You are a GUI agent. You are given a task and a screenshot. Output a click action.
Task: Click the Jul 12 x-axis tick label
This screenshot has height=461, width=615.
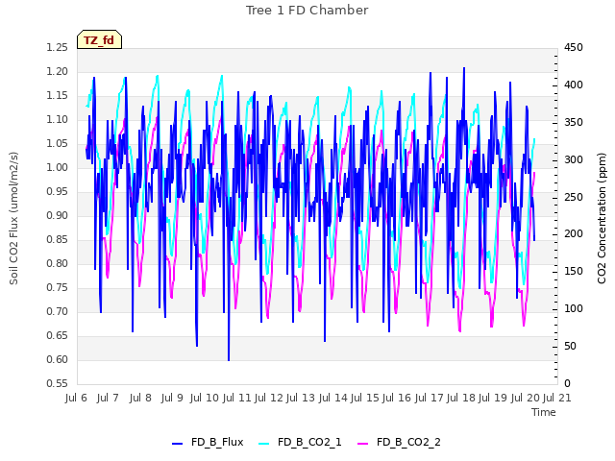tap(269, 398)
